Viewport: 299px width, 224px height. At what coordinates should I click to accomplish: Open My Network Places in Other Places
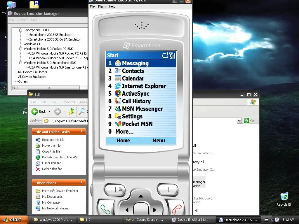(55, 208)
